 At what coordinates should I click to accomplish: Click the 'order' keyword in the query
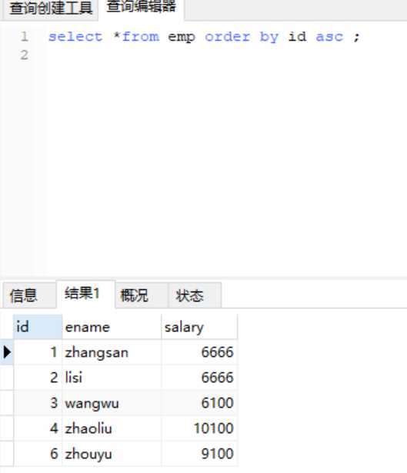pyautogui.click(x=228, y=37)
